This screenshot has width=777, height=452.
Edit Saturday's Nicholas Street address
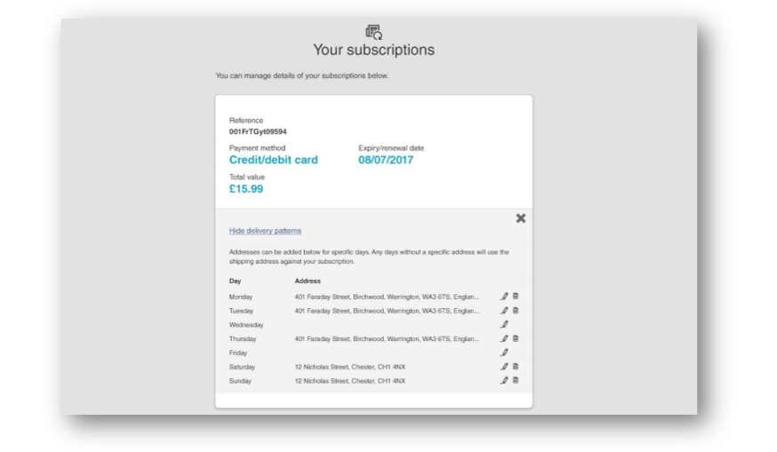point(504,367)
